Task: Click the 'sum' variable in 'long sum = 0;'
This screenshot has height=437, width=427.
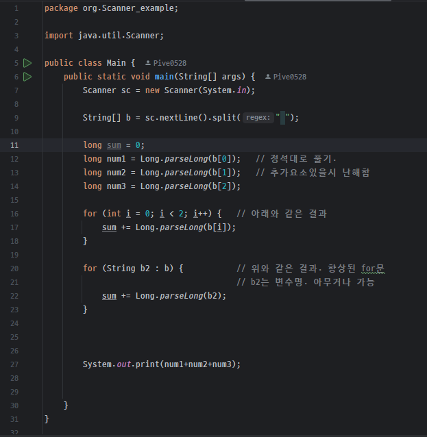Action: 114,145
